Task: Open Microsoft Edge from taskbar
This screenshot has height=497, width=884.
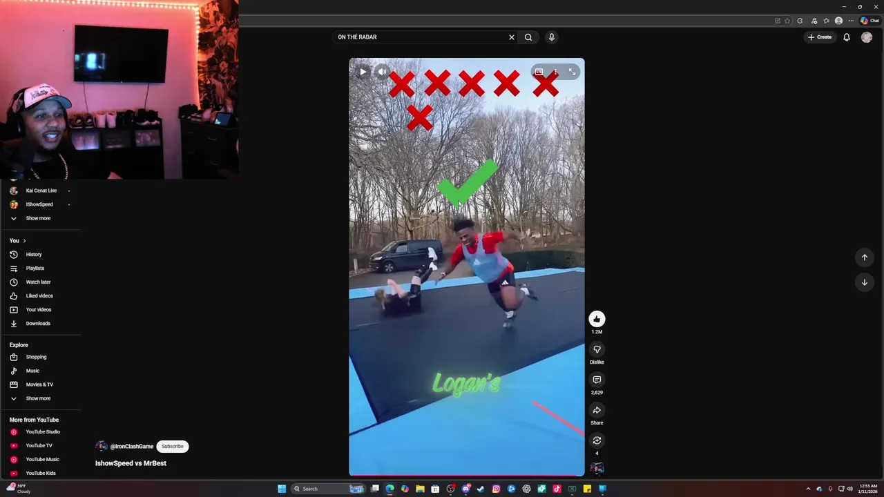Action: [x=390, y=489]
